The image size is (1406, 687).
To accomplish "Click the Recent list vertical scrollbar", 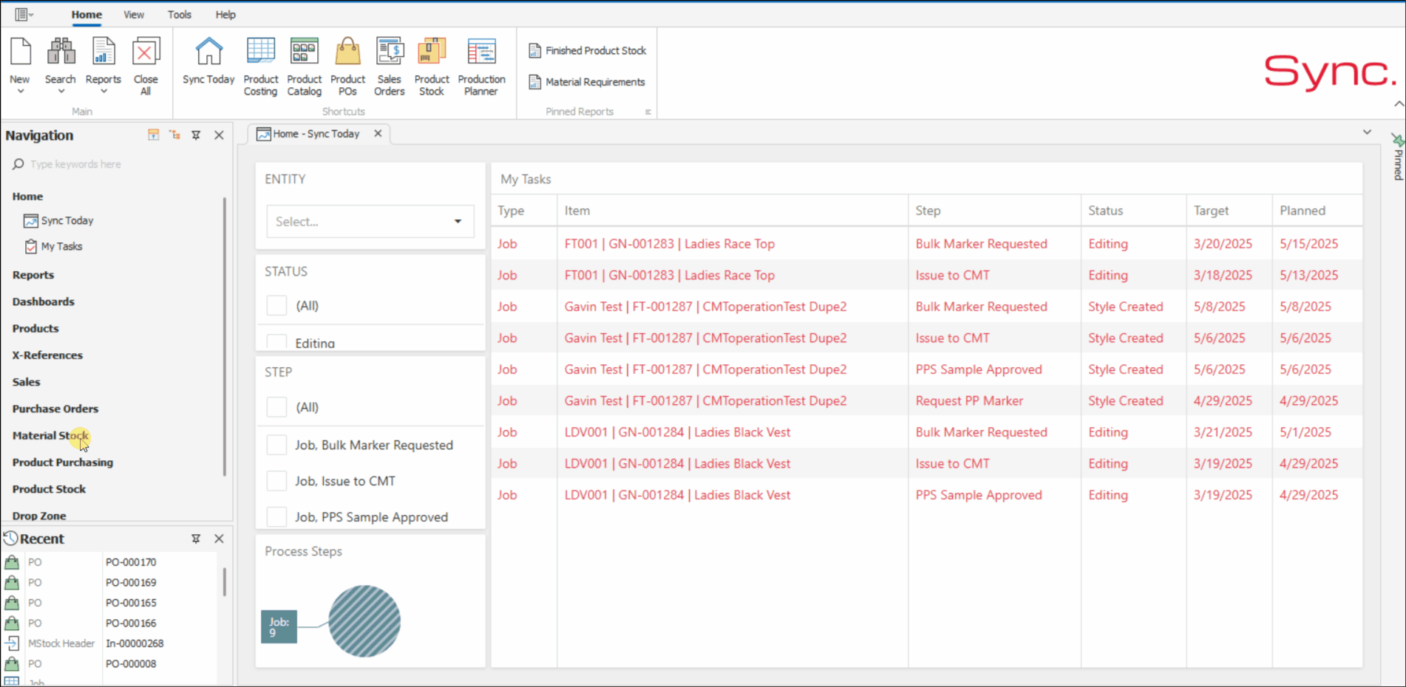I will (224, 582).
